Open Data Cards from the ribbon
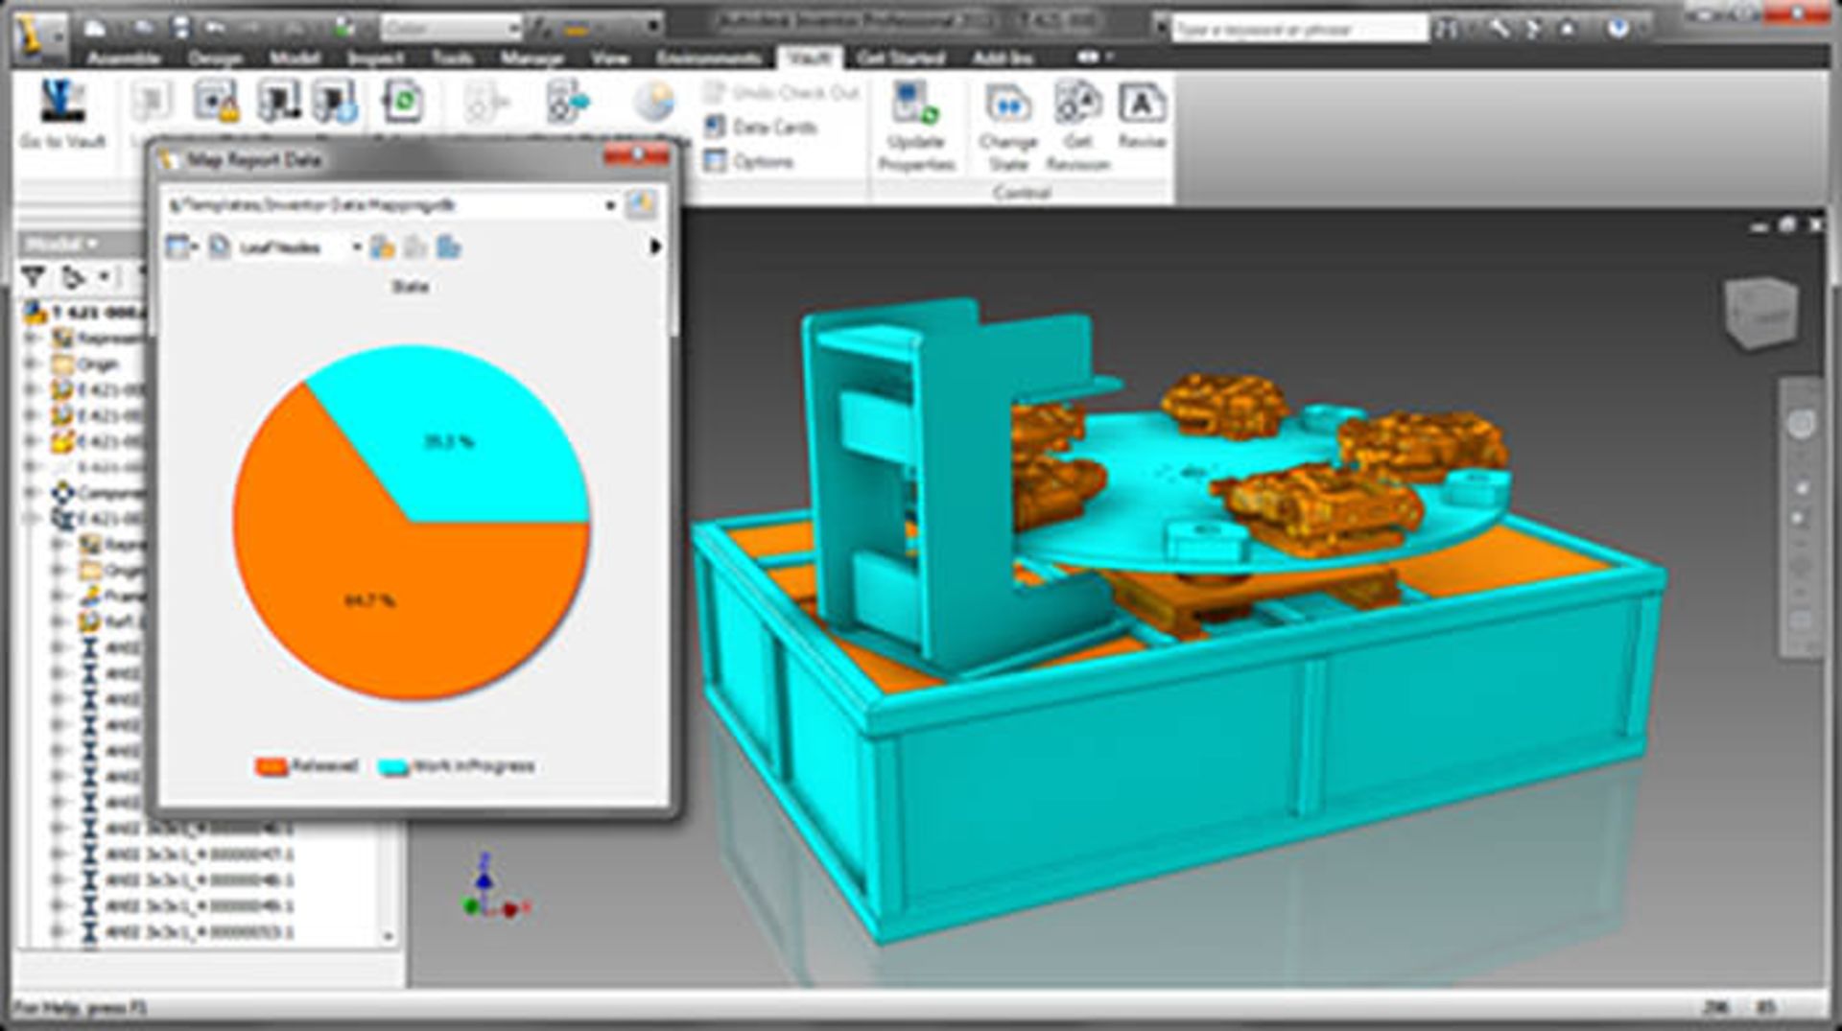 [x=763, y=127]
